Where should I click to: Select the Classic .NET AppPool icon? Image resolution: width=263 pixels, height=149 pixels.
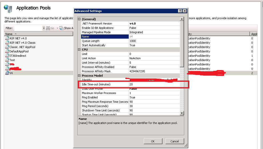click(7, 47)
